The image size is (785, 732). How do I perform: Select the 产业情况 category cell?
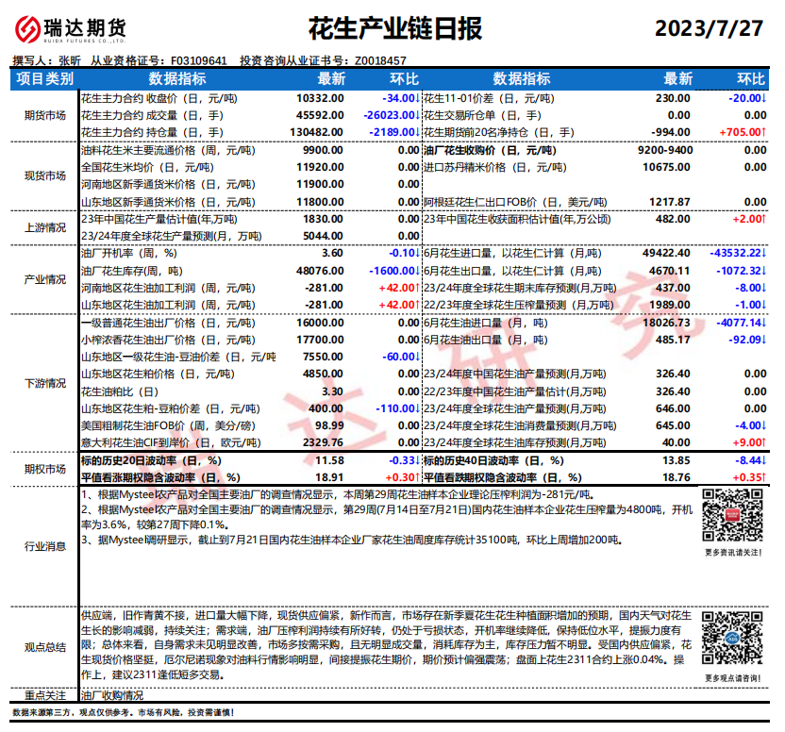(x=44, y=278)
